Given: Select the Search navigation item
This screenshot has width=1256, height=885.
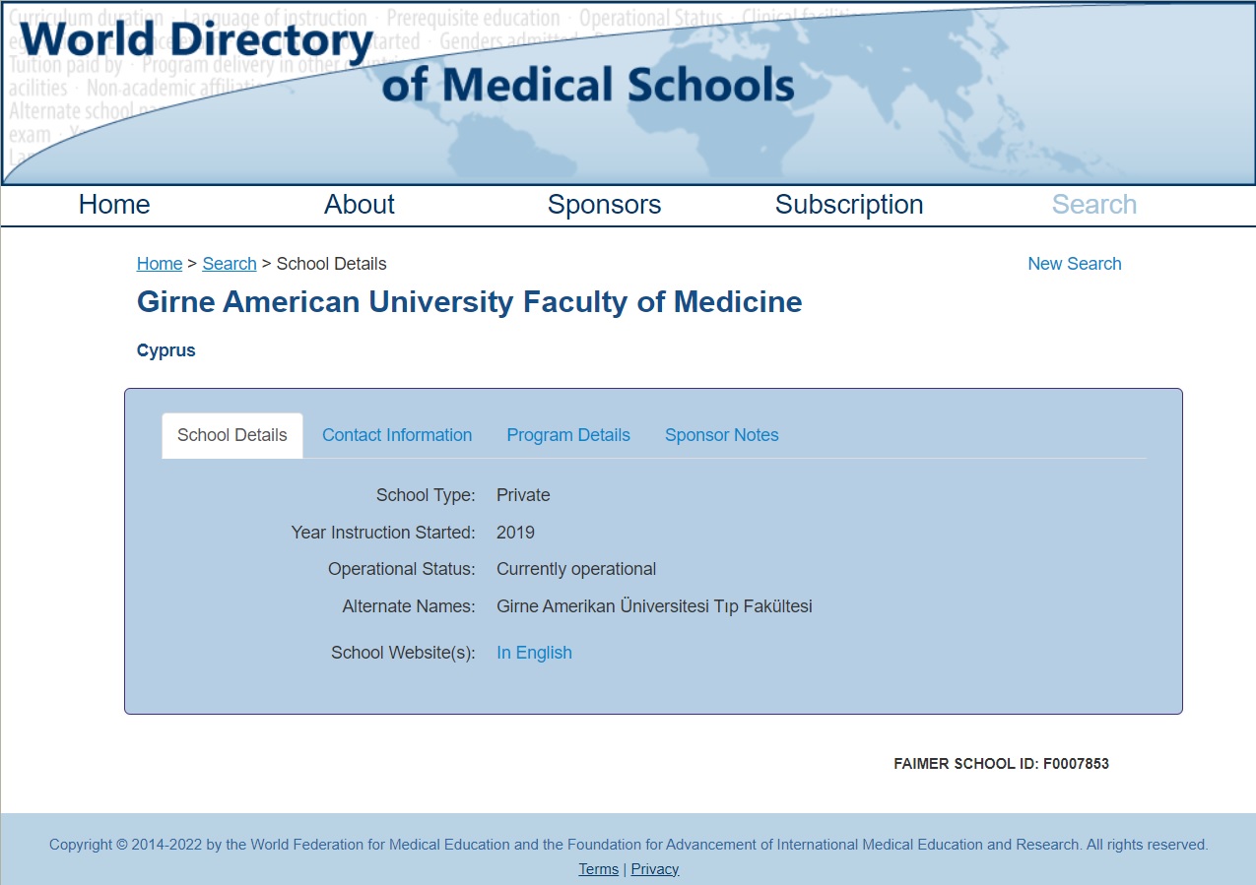Looking at the screenshot, I should coord(1094,205).
